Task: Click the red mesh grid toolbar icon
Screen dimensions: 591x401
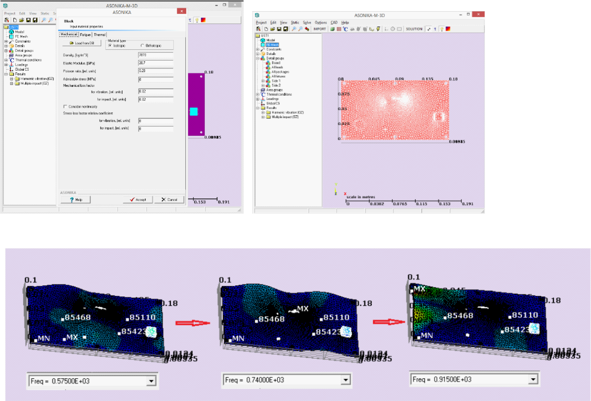Action: point(338,29)
